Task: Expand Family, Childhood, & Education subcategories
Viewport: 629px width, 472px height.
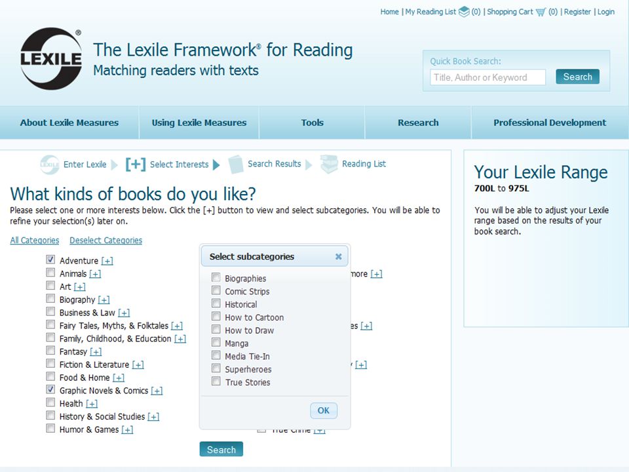Action: point(180,339)
